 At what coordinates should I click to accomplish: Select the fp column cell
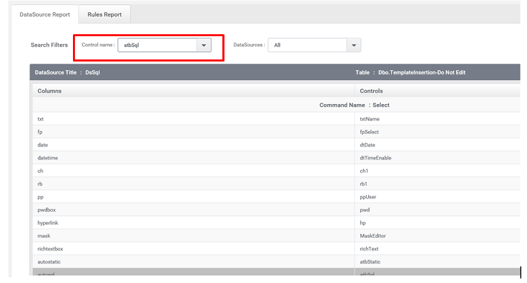pyautogui.click(x=194, y=132)
